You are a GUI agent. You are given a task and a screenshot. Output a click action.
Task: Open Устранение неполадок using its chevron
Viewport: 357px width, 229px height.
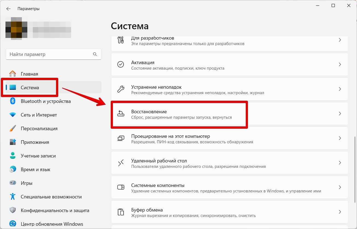pos(340,89)
